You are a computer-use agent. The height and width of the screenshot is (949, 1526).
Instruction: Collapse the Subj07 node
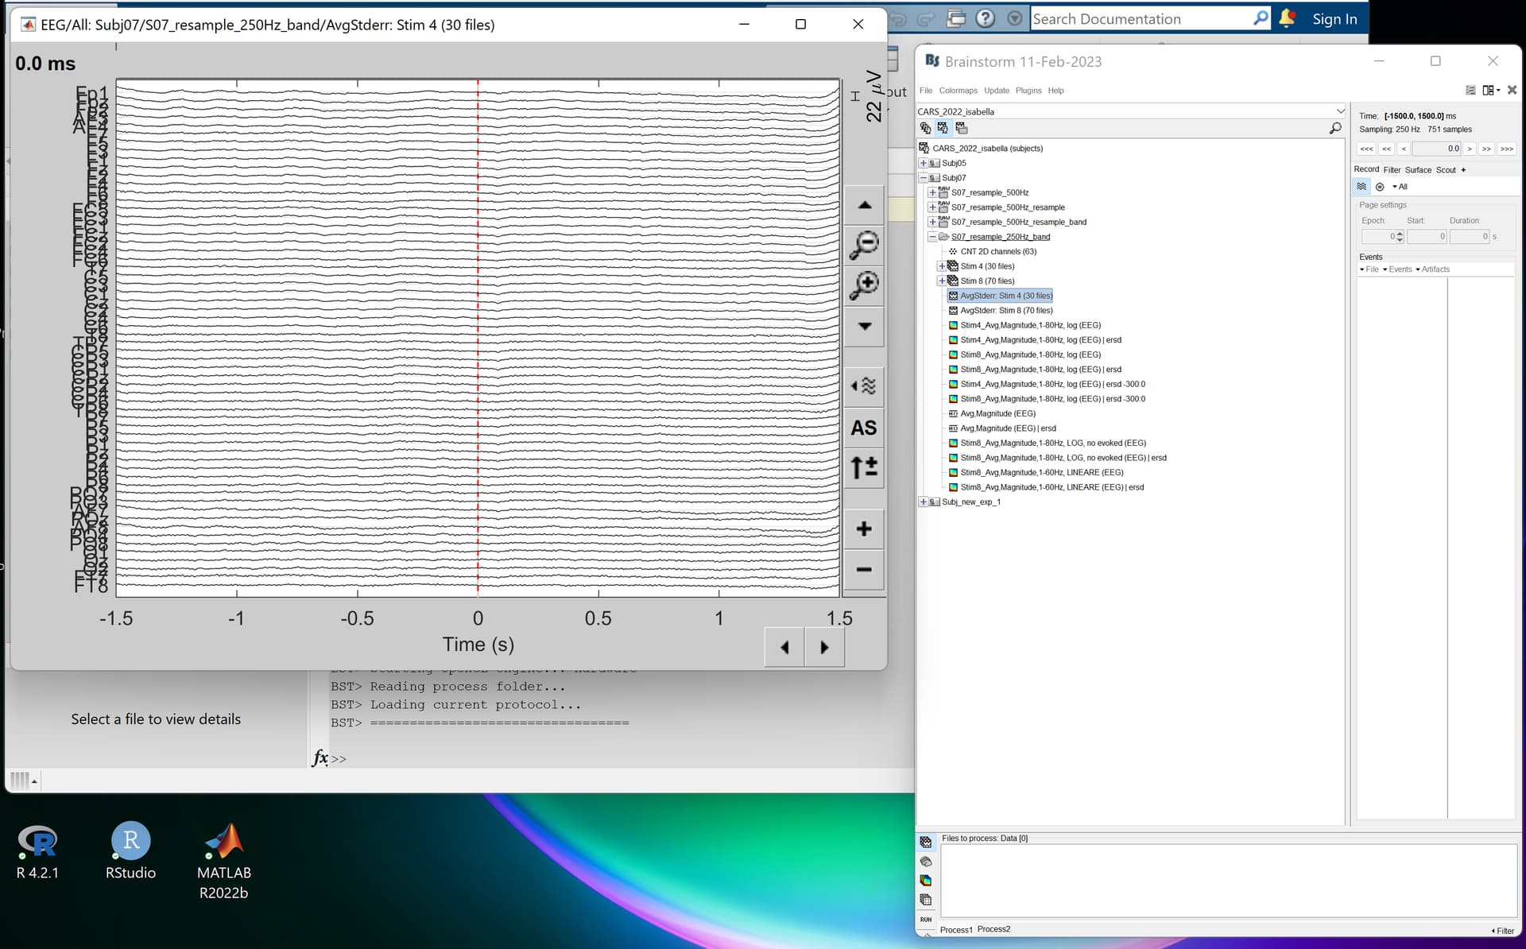click(x=923, y=178)
